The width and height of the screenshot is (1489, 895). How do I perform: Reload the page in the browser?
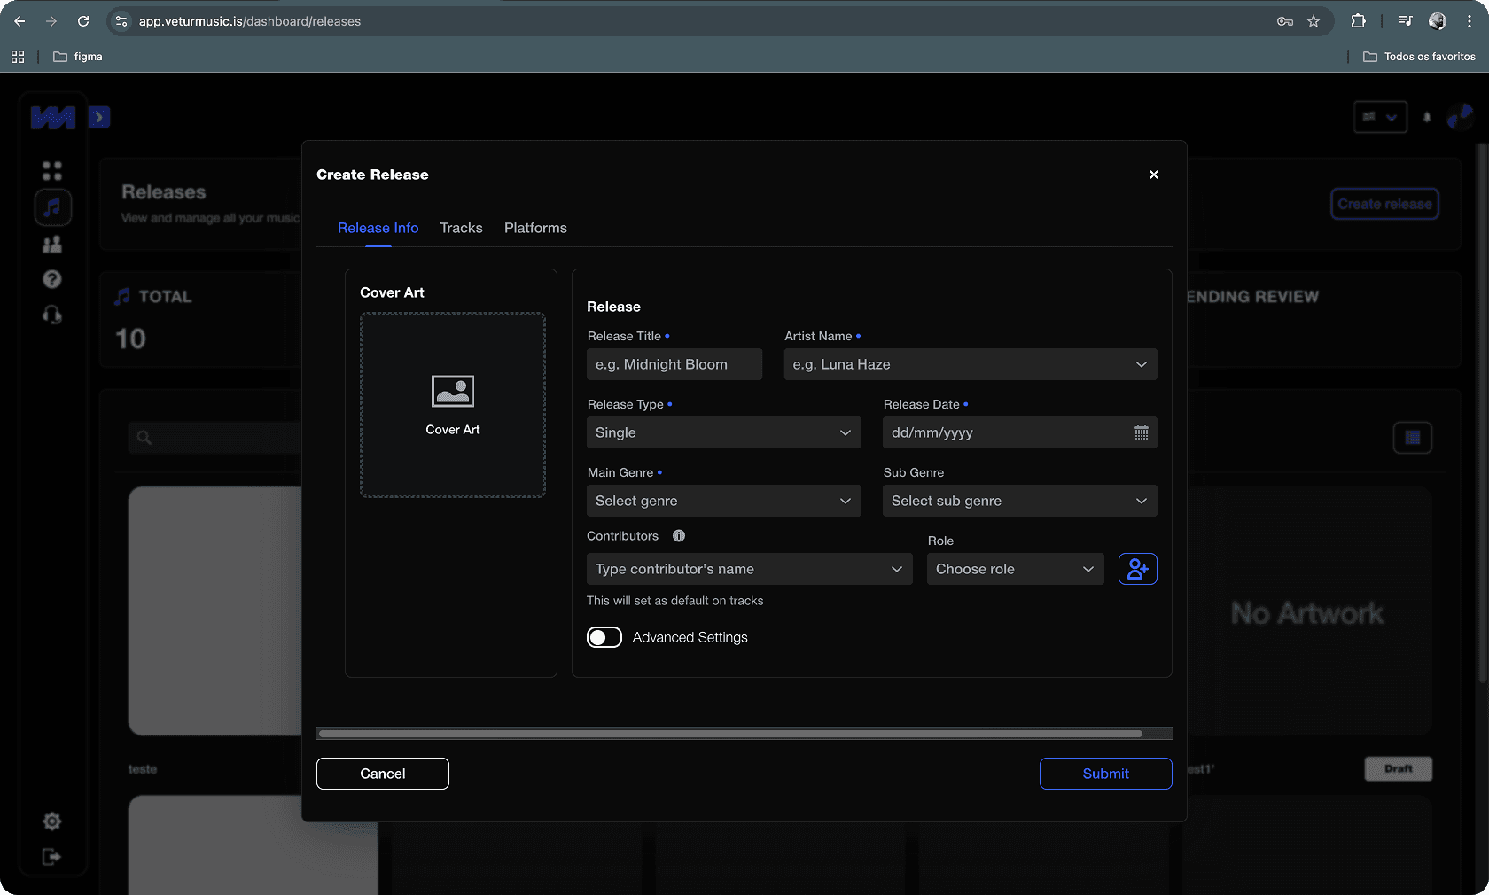83,21
